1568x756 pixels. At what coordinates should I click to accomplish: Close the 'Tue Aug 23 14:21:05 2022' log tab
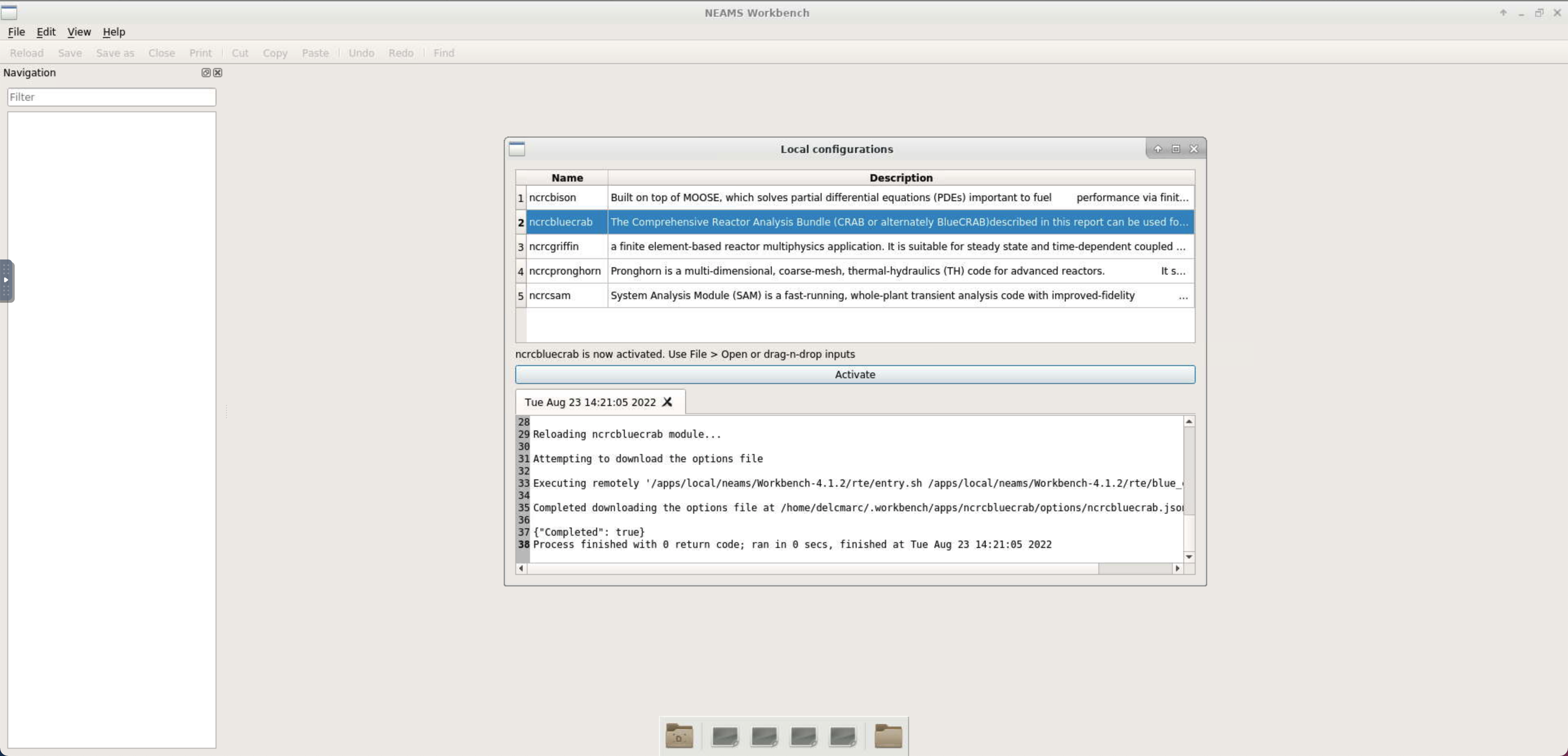[x=667, y=402]
